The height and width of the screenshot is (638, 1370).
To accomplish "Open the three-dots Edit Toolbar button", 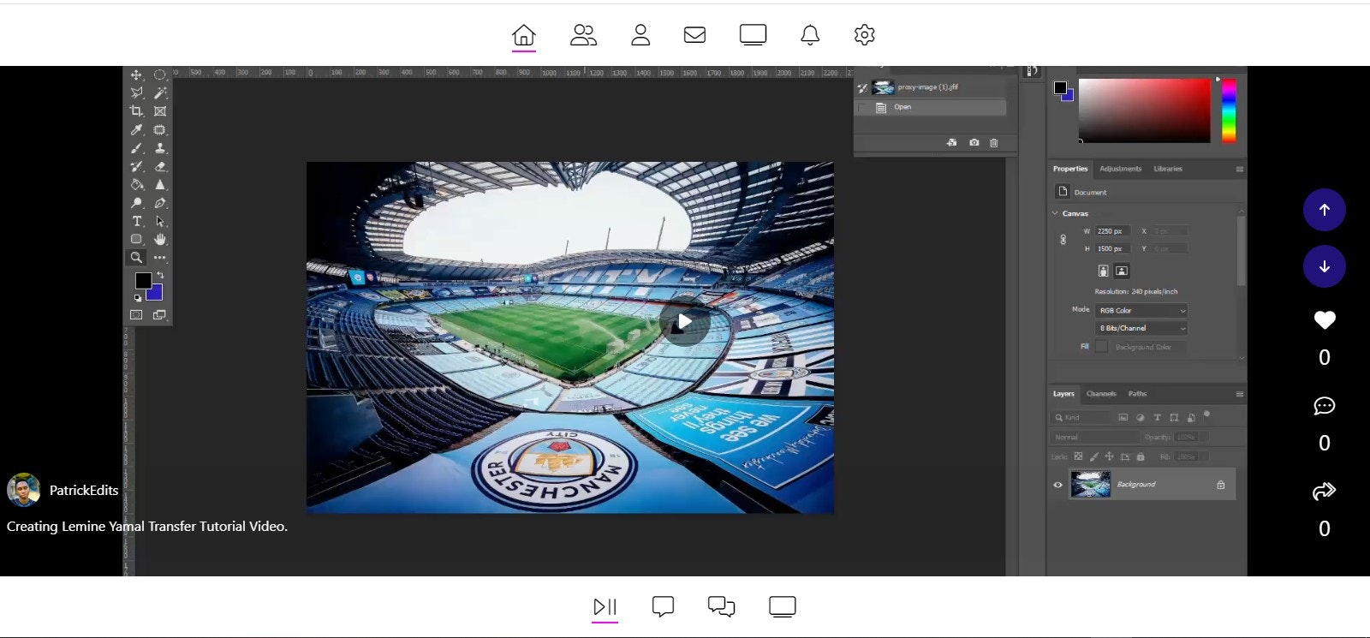I will point(160,257).
